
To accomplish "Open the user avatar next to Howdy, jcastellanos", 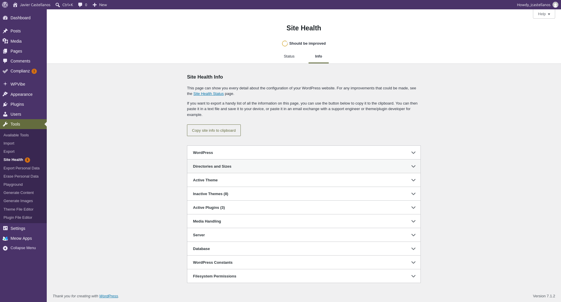I will click(x=555, y=5).
